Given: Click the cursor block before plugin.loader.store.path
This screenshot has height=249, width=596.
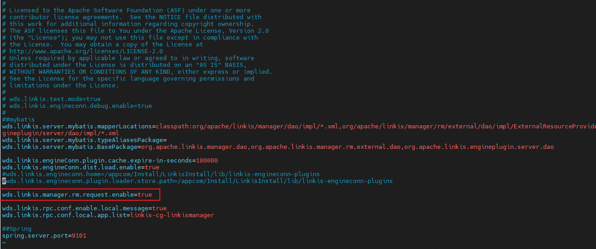Looking at the screenshot, I should (x=4, y=181).
